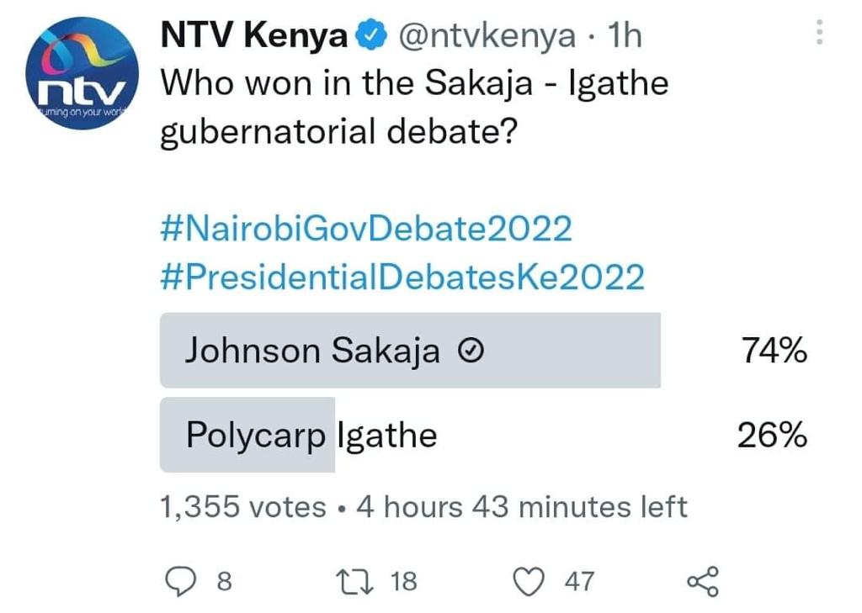This screenshot has height=613, width=862.
Task: Click the checkmark beside Johnson Sakaja
Action: 471,352
